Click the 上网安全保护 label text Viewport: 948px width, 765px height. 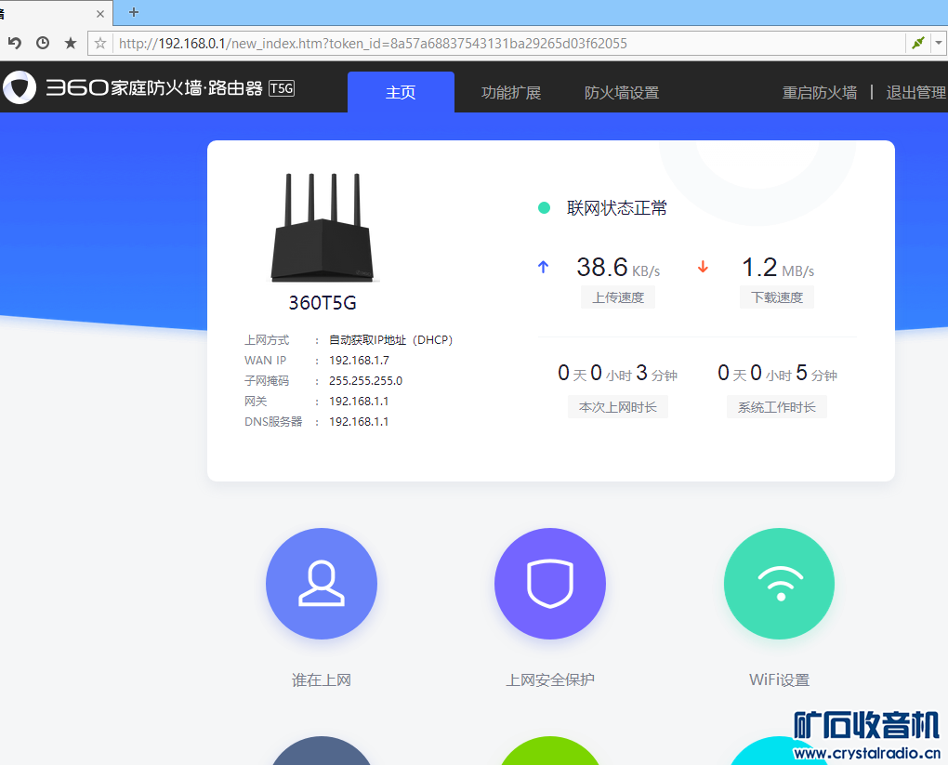tap(550, 679)
